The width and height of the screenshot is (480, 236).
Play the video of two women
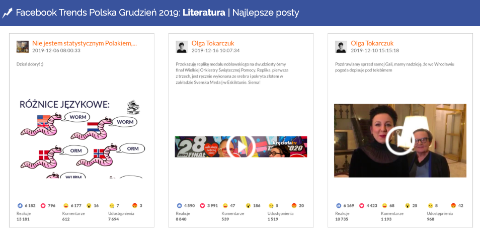(x=400, y=141)
